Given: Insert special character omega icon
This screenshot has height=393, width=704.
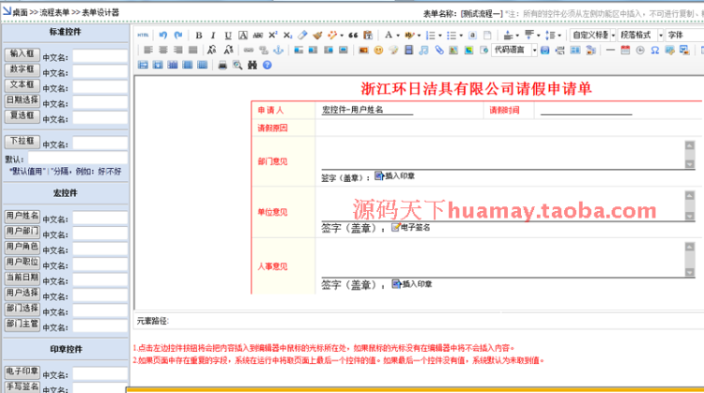Looking at the screenshot, I should [655, 50].
